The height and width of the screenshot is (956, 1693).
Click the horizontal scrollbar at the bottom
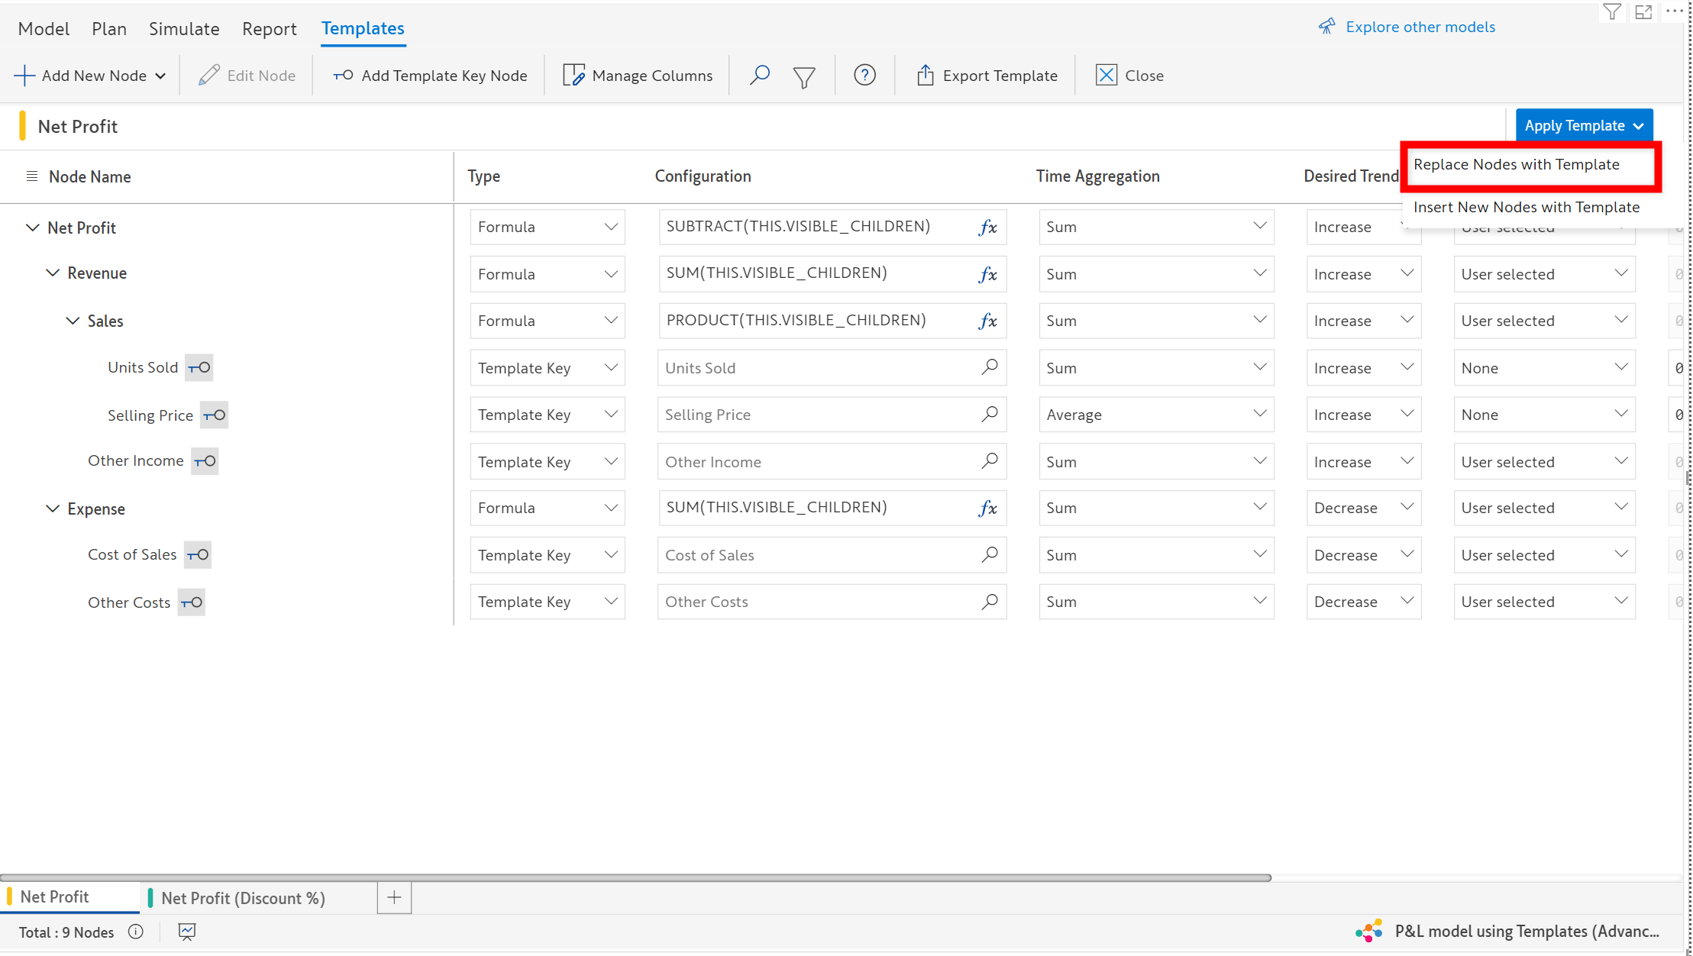pyautogui.click(x=635, y=878)
